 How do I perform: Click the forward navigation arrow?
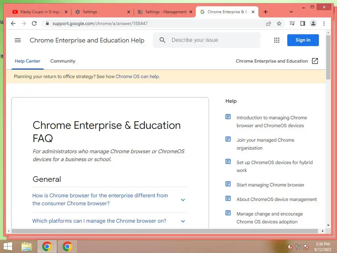point(24,23)
